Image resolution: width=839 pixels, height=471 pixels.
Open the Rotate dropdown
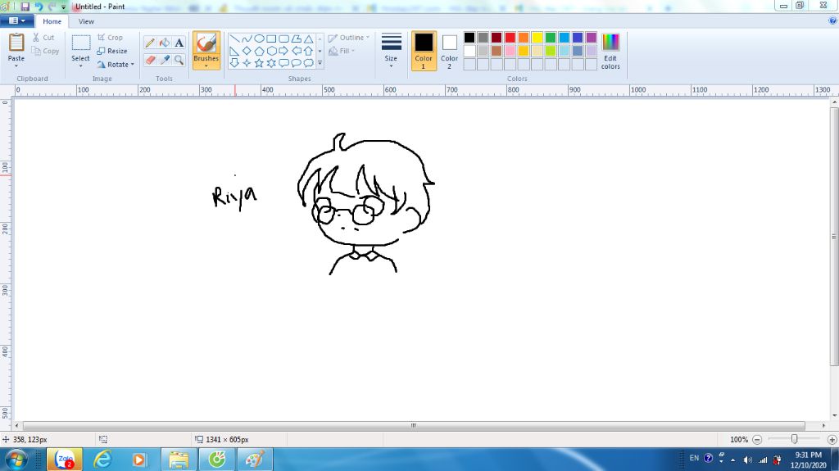point(116,64)
